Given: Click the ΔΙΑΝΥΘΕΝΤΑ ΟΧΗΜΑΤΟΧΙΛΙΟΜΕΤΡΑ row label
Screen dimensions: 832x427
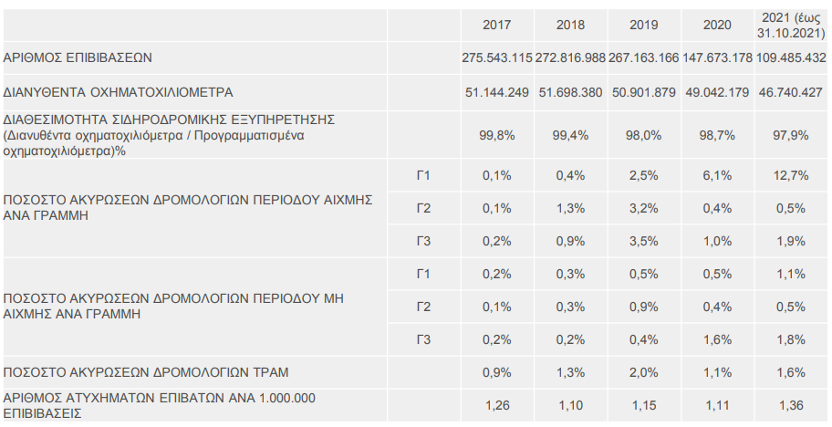Looking at the screenshot, I should pyautogui.click(x=119, y=92).
